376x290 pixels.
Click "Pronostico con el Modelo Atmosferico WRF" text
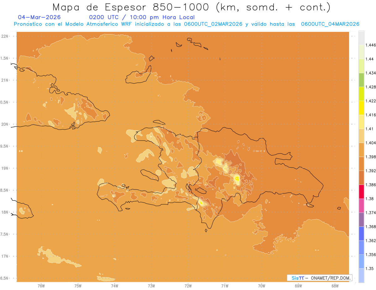pos(73,24)
